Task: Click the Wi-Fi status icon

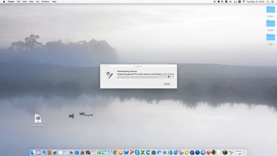Action: pyautogui.click(x=244, y=2)
